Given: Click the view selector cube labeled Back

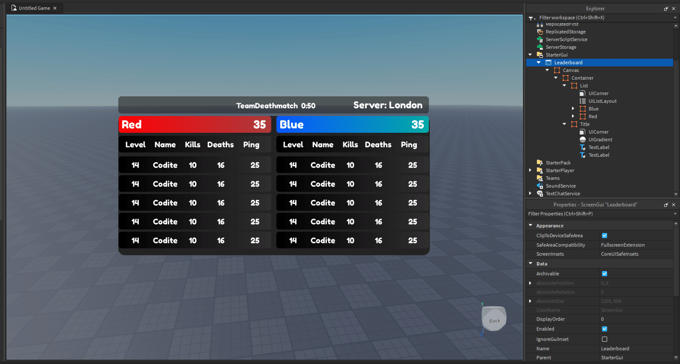Looking at the screenshot, I should (494, 319).
